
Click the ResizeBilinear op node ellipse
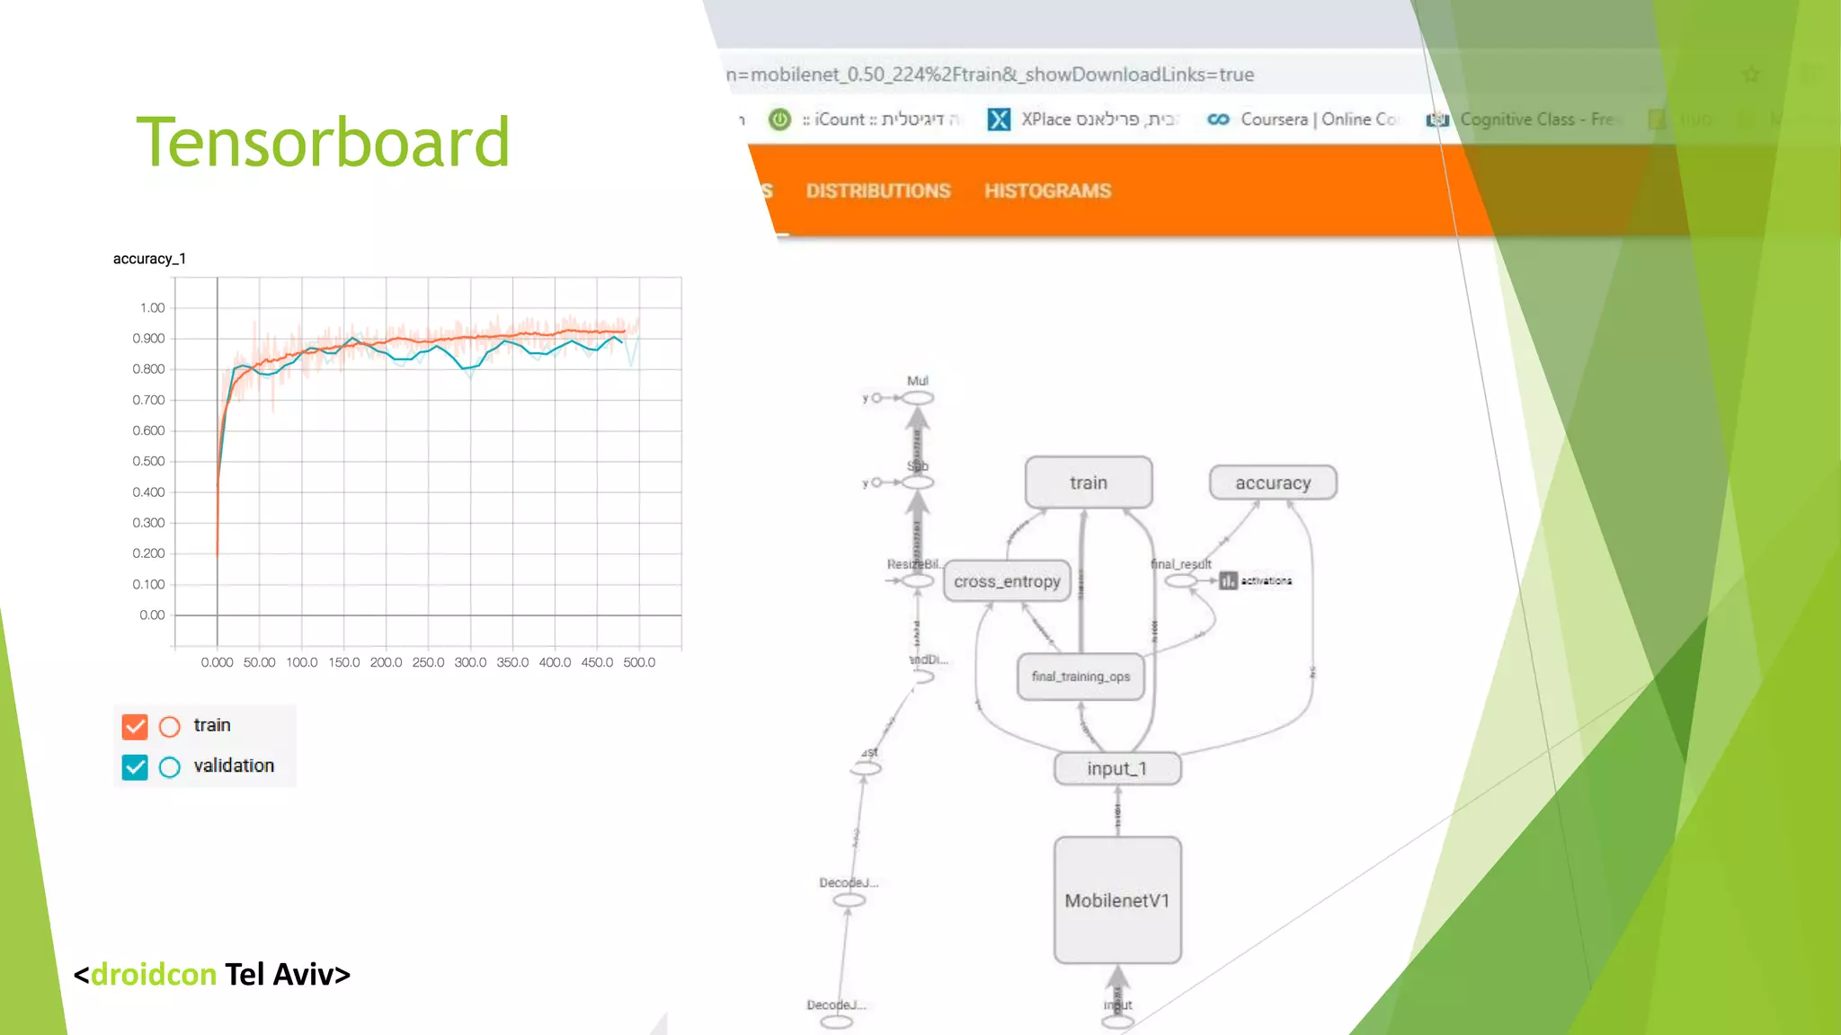[918, 581]
